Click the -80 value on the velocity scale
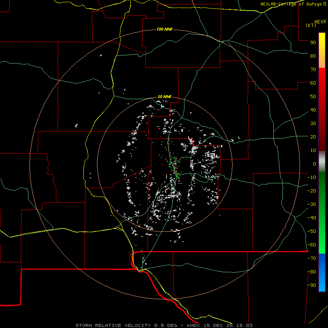328x328 pixels. coord(312,272)
